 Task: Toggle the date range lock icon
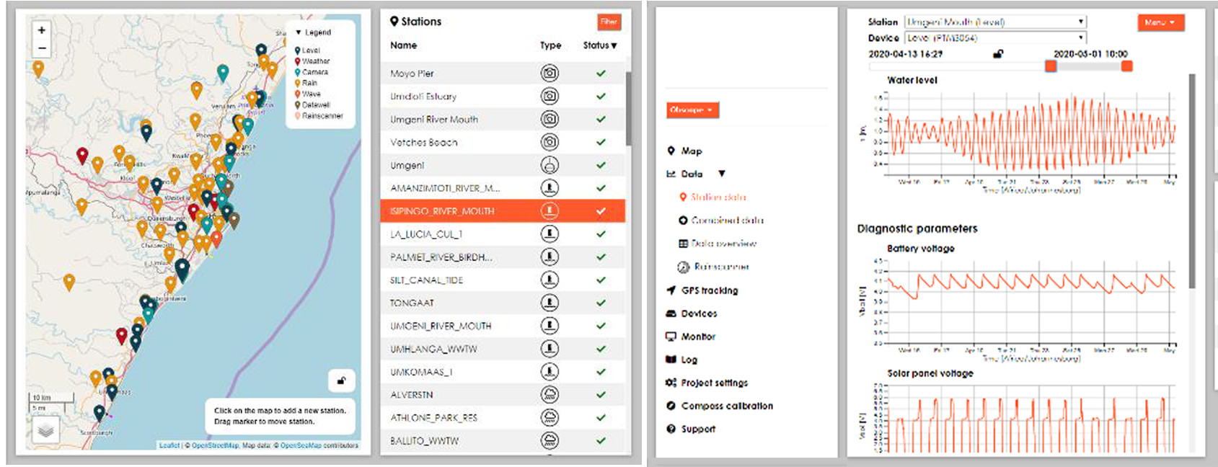coord(998,54)
